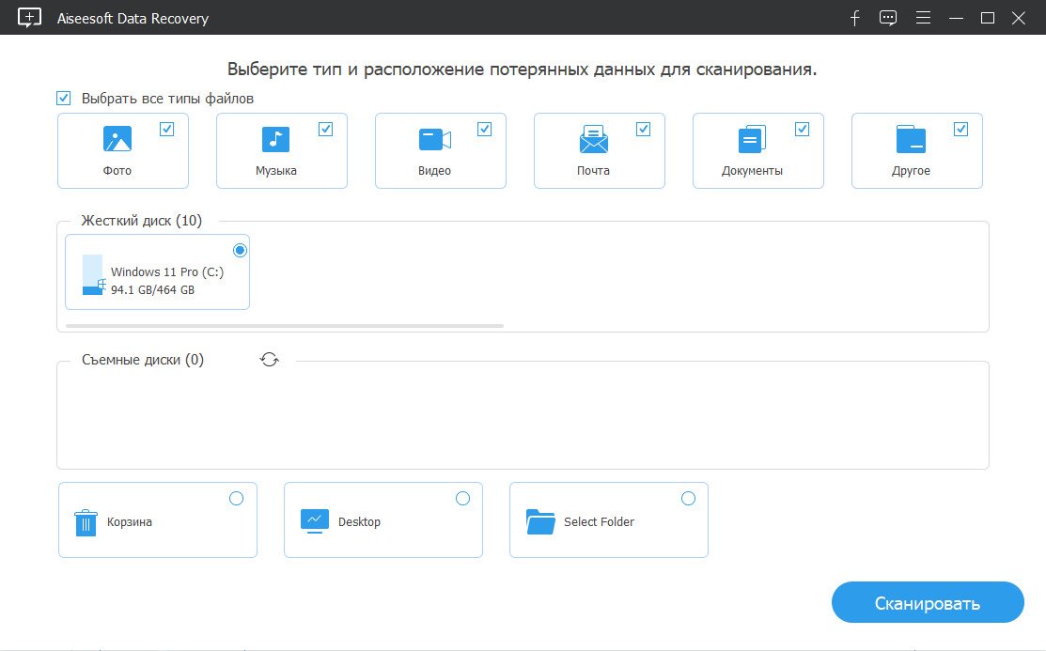Toggle the Другое type checkbox

pyautogui.click(x=960, y=130)
